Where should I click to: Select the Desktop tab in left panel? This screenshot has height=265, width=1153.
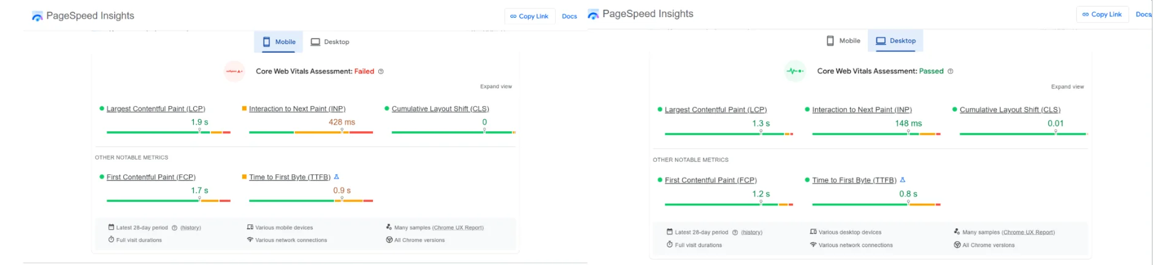tap(330, 42)
